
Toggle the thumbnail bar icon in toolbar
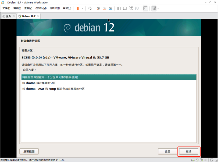125,8
